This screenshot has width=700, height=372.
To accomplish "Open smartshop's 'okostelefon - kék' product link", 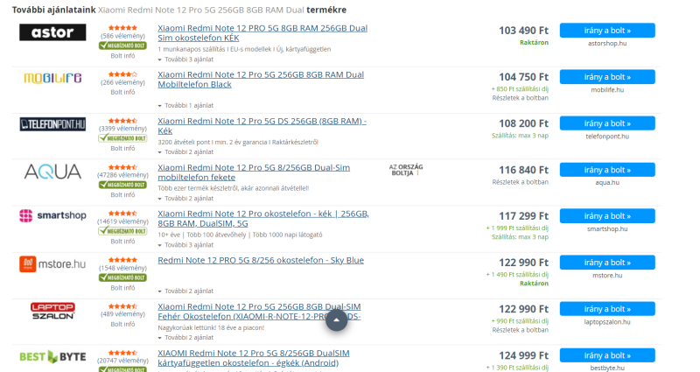I will tap(263, 218).
